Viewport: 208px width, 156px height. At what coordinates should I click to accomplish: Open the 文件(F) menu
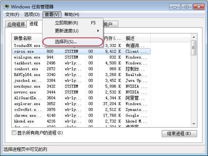click(12, 15)
